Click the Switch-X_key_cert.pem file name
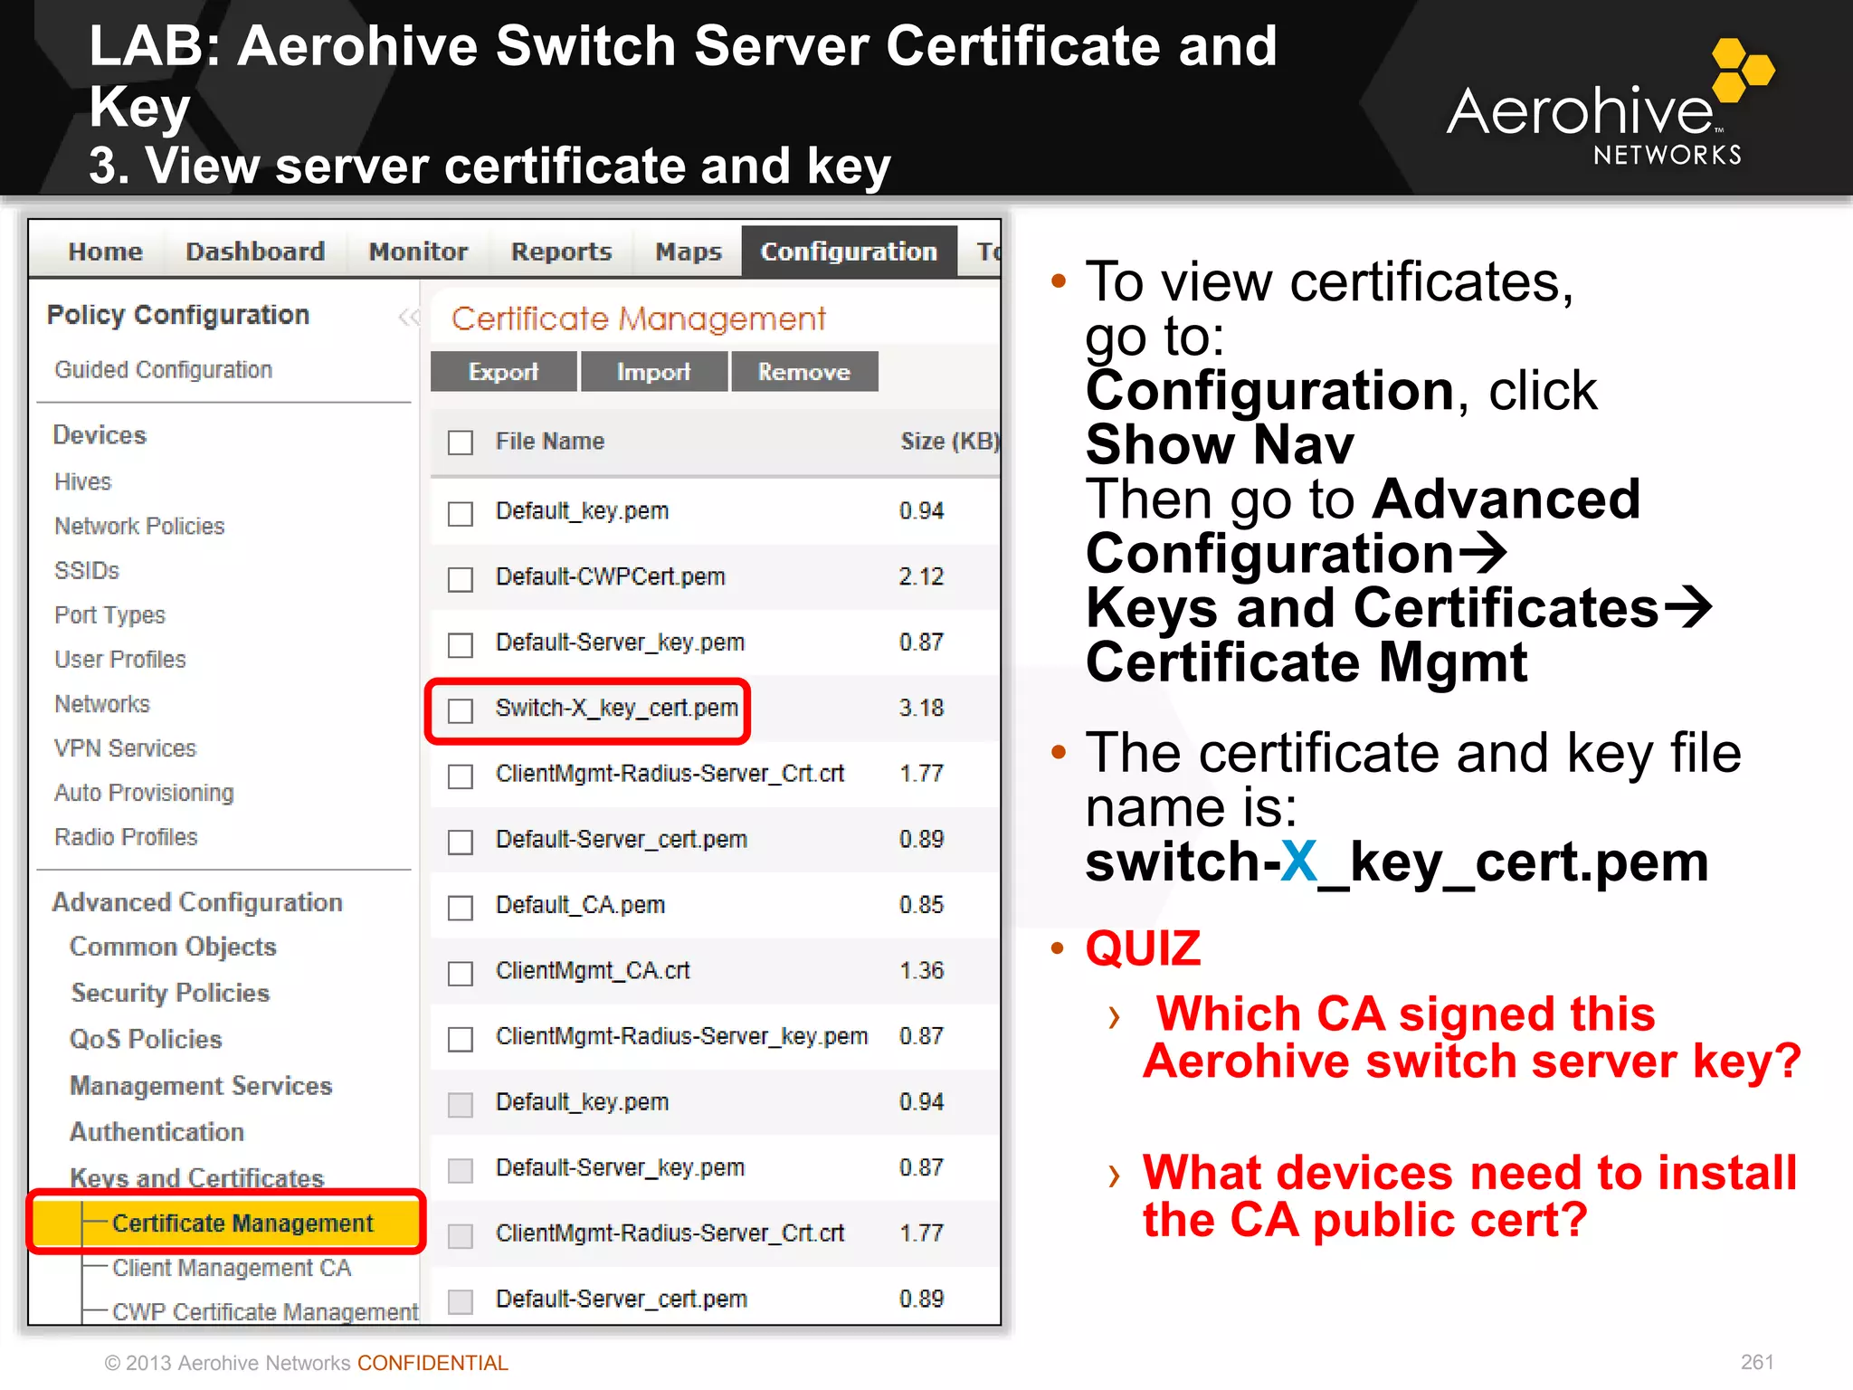The width and height of the screenshot is (1853, 1390). 617,708
